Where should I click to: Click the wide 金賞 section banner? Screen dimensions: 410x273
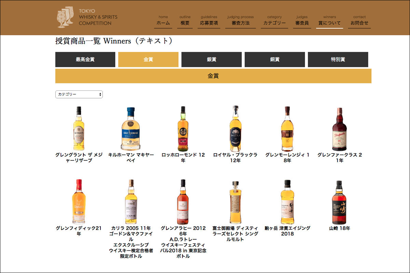pyautogui.click(x=213, y=76)
